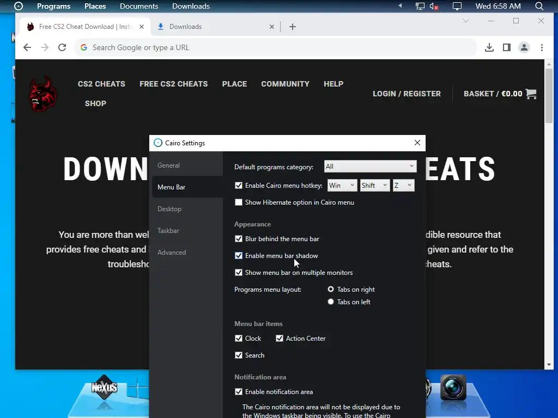
Task: Open the Nexus dock icon
Action: click(104, 387)
